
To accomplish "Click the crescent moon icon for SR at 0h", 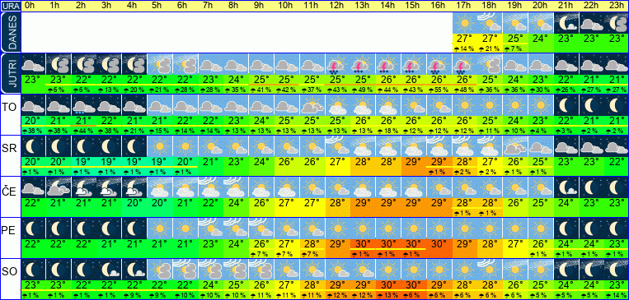I will click(32, 146).
